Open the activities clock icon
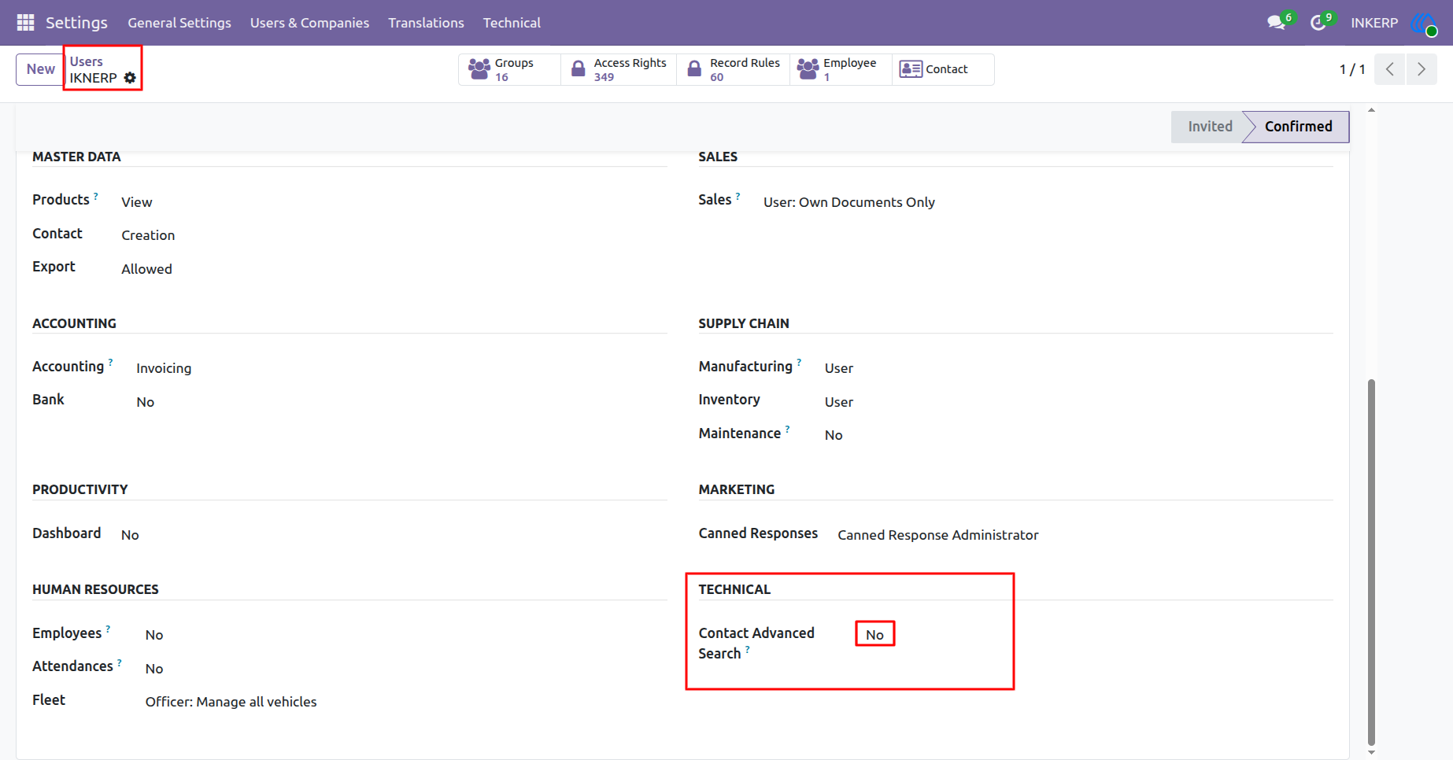 tap(1318, 23)
